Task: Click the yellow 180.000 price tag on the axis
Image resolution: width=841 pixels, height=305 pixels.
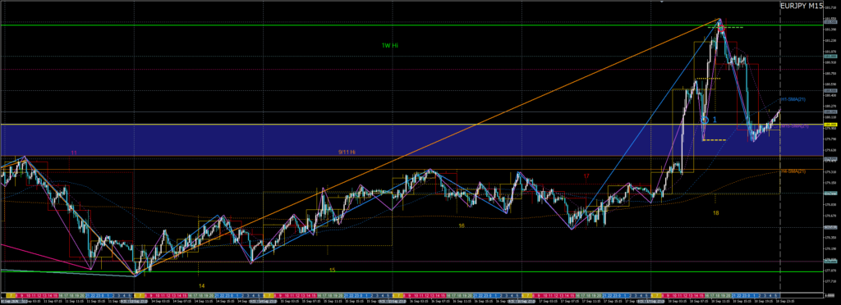Action: [x=830, y=125]
